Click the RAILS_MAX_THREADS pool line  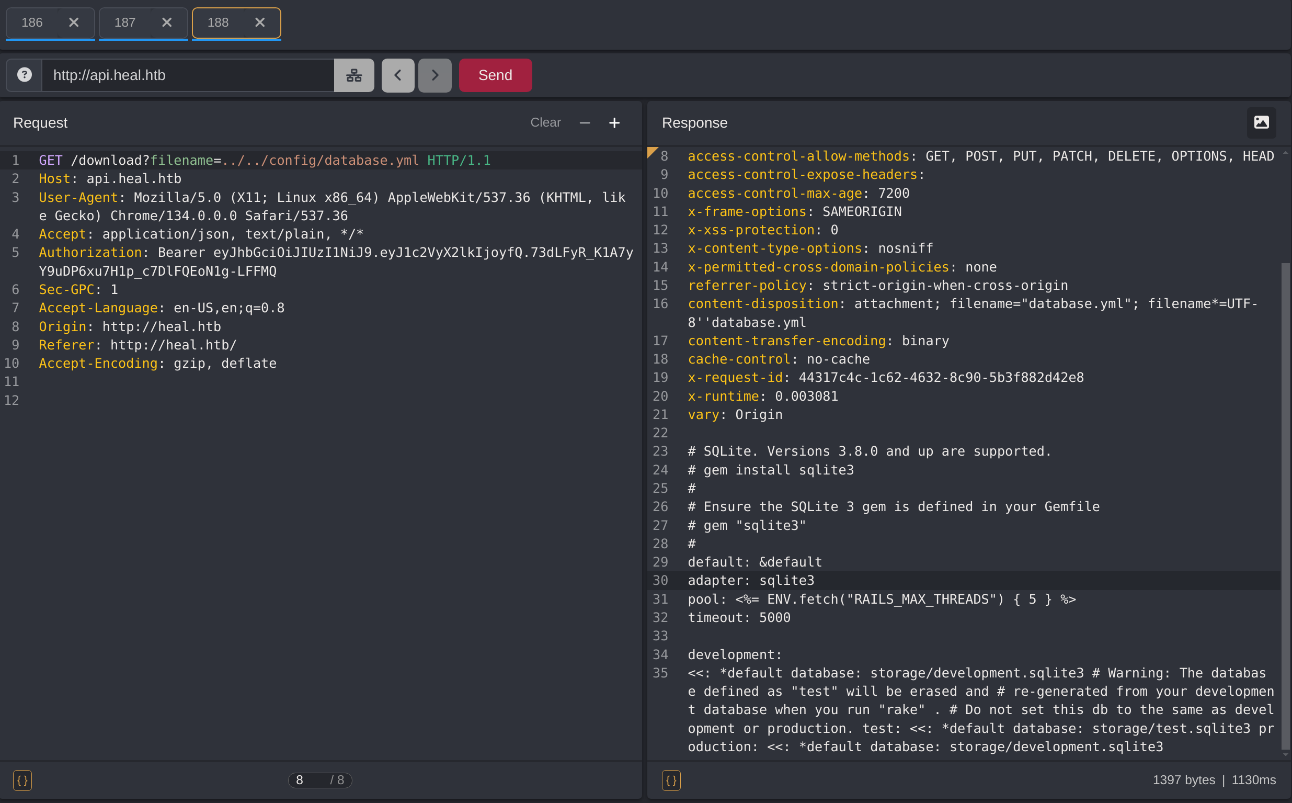[882, 599]
